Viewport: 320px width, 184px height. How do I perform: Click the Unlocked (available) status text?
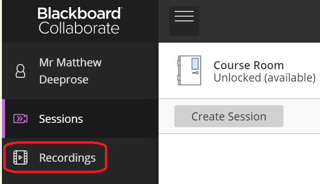(x=264, y=78)
